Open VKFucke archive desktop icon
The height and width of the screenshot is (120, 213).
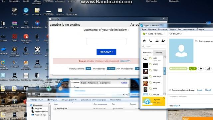click(x=15, y=24)
